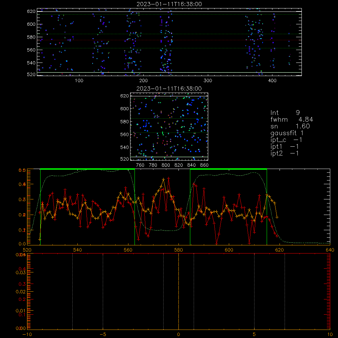Click orange vertical zero line in bottom plot
This screenshot has width=338, height=338.
[x=178, y=291]
